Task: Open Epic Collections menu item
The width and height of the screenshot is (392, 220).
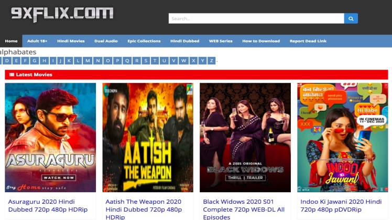Action: point(144,41)
